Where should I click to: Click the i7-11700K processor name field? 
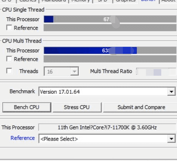[x=107, y=127]
